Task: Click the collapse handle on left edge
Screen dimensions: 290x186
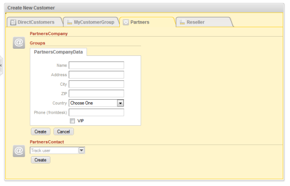Action: 1,66
